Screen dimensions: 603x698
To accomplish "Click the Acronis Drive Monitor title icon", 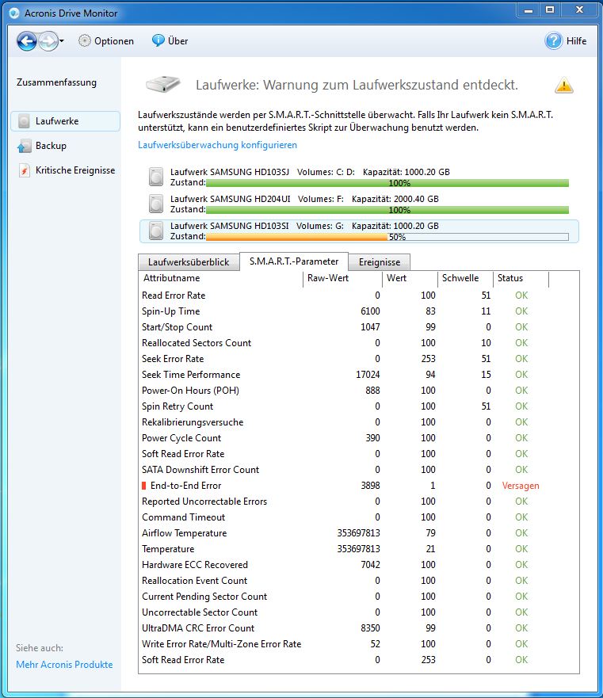I will (15, 13).
